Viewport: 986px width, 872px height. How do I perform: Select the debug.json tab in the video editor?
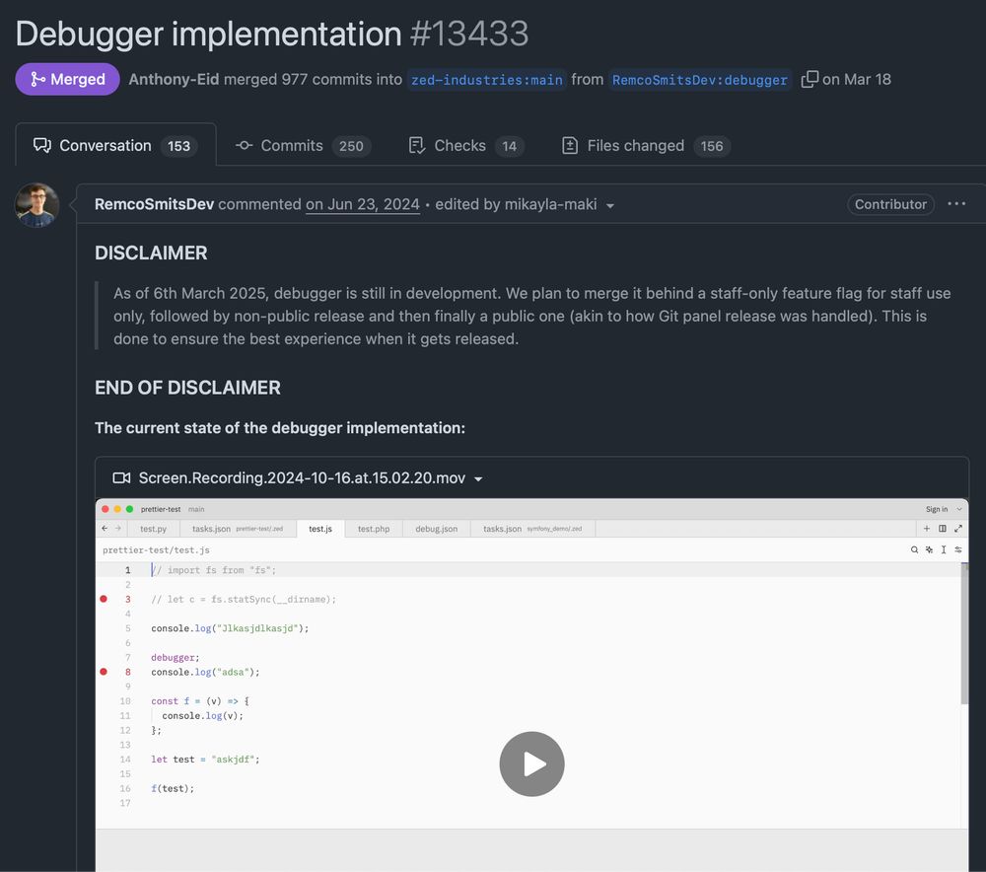437,529
